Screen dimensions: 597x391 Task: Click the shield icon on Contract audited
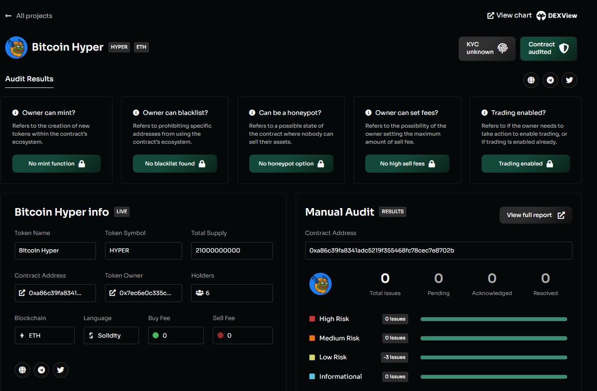click(563, 48)
